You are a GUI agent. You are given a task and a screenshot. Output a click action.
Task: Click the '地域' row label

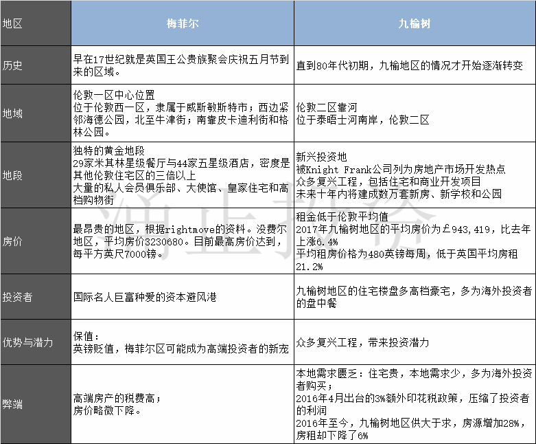click(36, 113)
